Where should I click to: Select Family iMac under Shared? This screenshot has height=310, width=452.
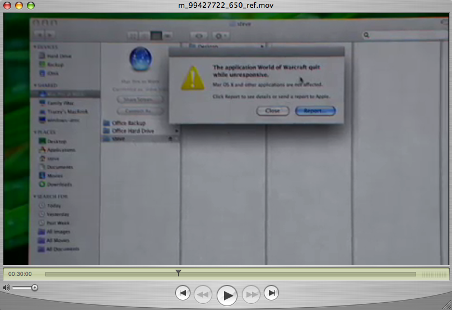tap(57, 103)
